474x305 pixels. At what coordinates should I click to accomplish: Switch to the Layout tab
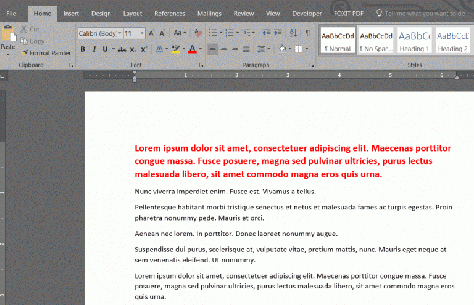click(x=133, y=14)
